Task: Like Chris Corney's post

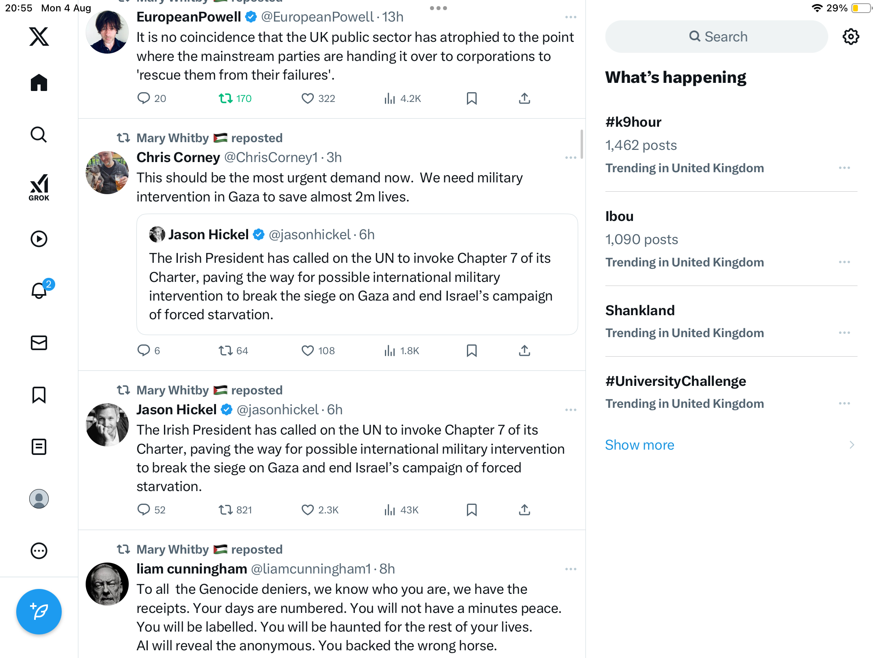Action: [307, 351]
